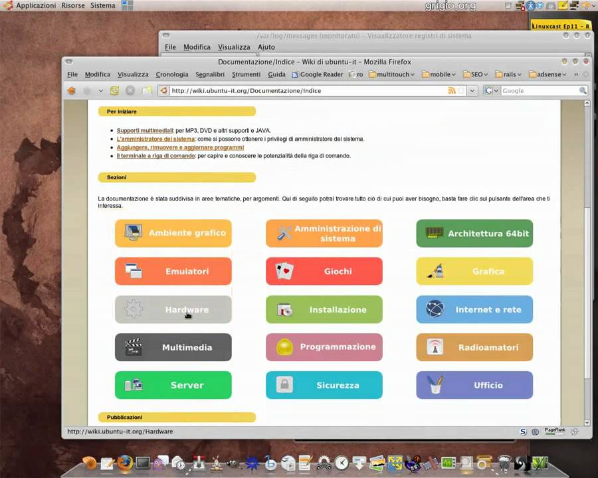The width and height of the screenshot is (598, 478).
Task: Expand the rails bookmarks folder
Action: pos(508,74)
